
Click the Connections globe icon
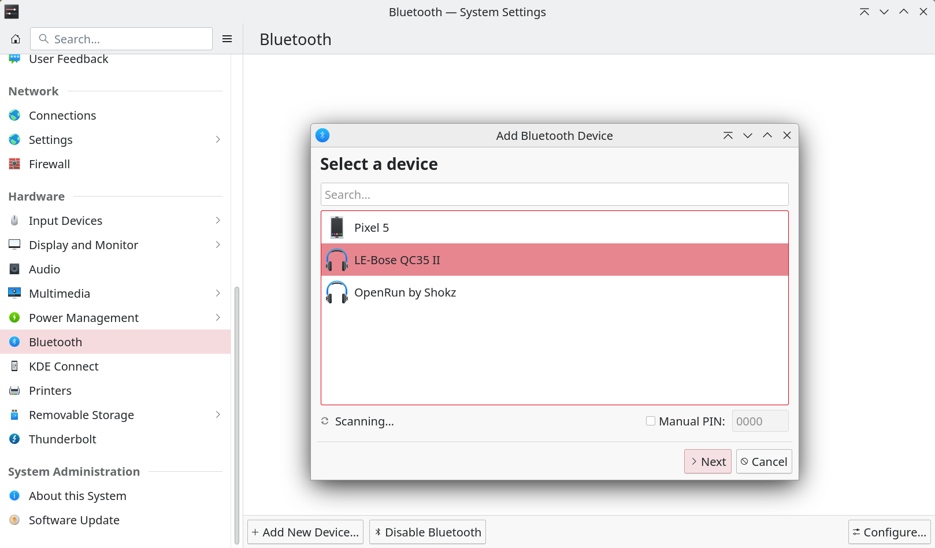14,115
